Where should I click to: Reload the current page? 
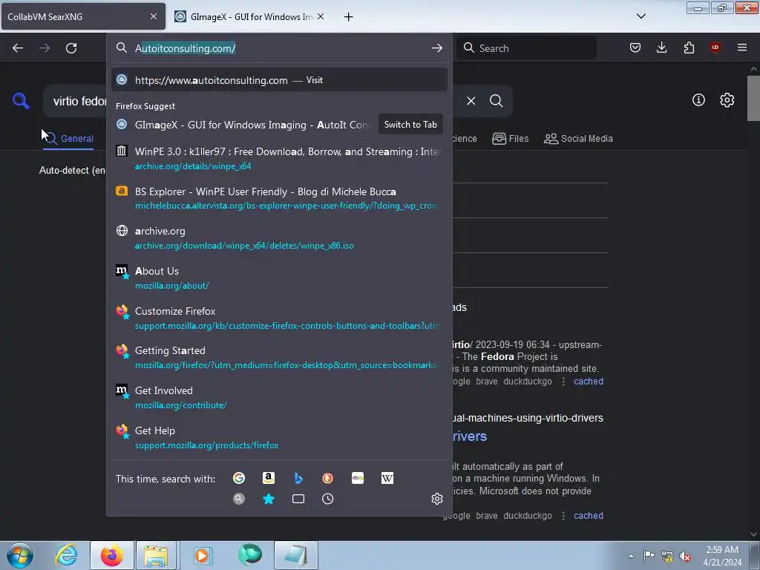(x=71, y=48)
